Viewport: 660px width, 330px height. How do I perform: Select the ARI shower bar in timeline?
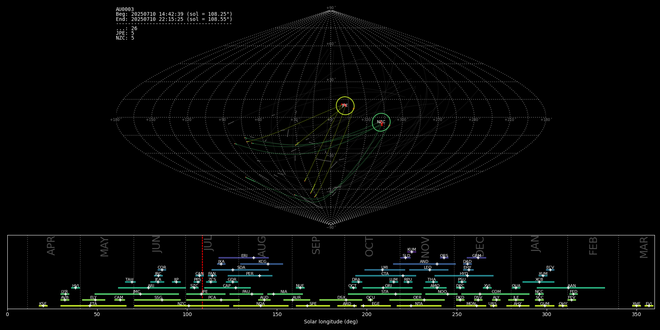pos(152,288)
